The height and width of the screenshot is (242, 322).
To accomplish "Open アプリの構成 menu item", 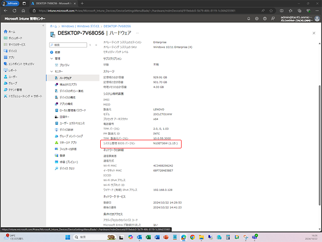I will click(64, 104).
